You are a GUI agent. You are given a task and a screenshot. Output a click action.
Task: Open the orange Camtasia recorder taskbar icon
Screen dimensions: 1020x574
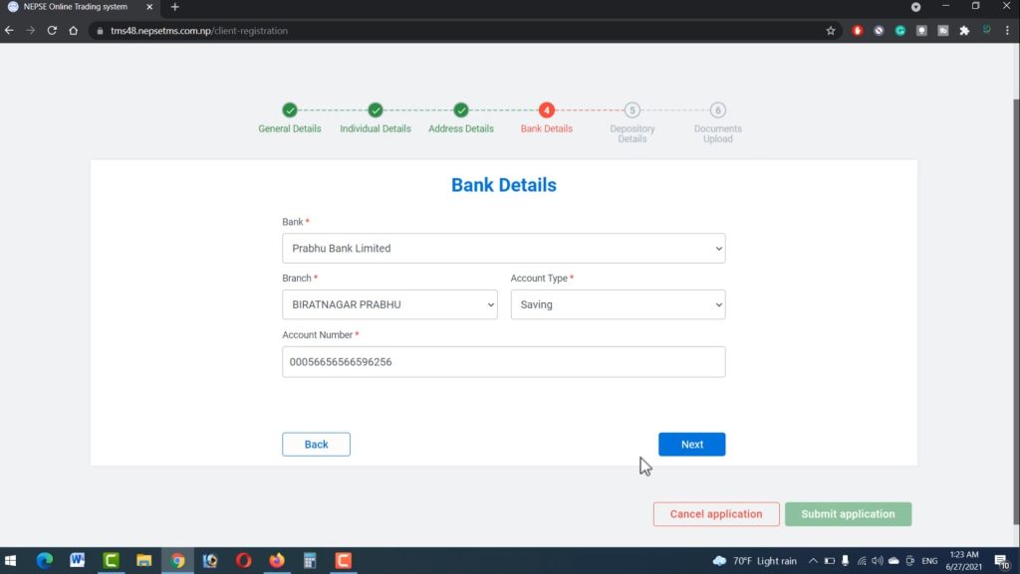coord(343,560)
